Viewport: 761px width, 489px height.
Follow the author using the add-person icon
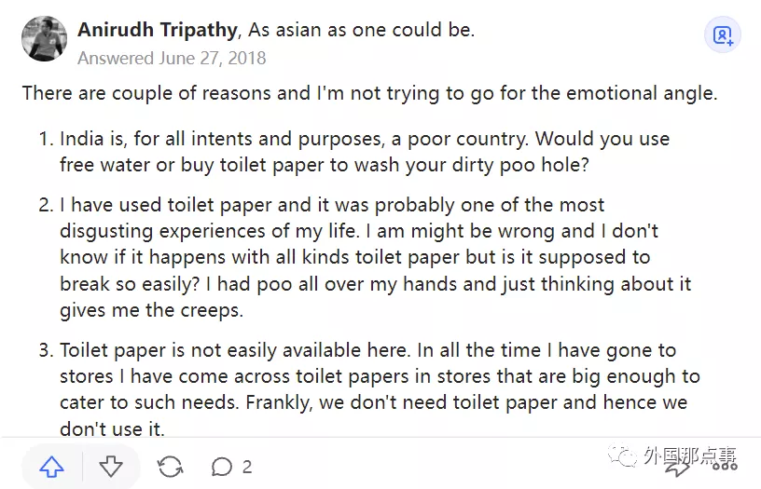click(723, 35)
